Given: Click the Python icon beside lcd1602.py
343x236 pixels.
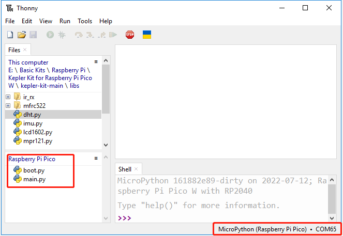Looking at the screenshot, I should (18, 132).
